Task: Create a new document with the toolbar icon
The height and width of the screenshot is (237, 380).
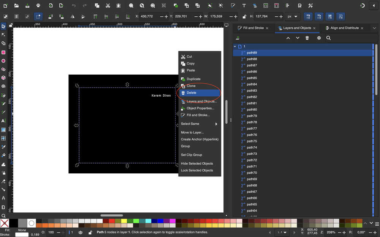Action: (x=5, y=6)
